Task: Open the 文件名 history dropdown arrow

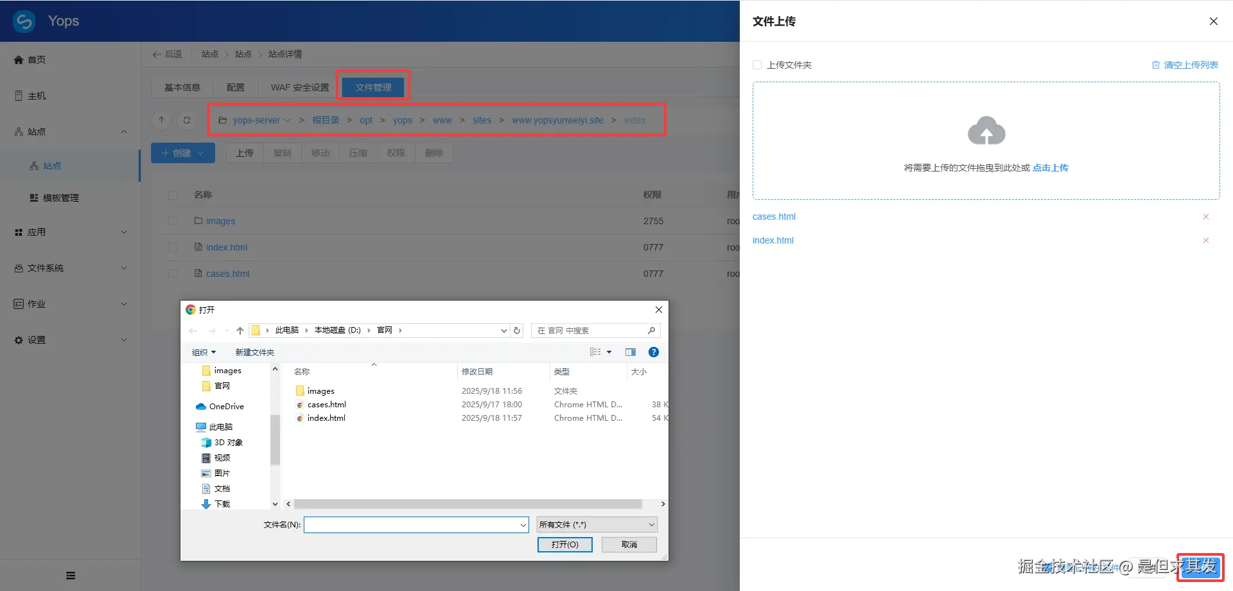Action: 523,525
